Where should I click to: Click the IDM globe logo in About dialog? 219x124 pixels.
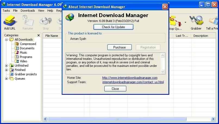pos(70,18)
